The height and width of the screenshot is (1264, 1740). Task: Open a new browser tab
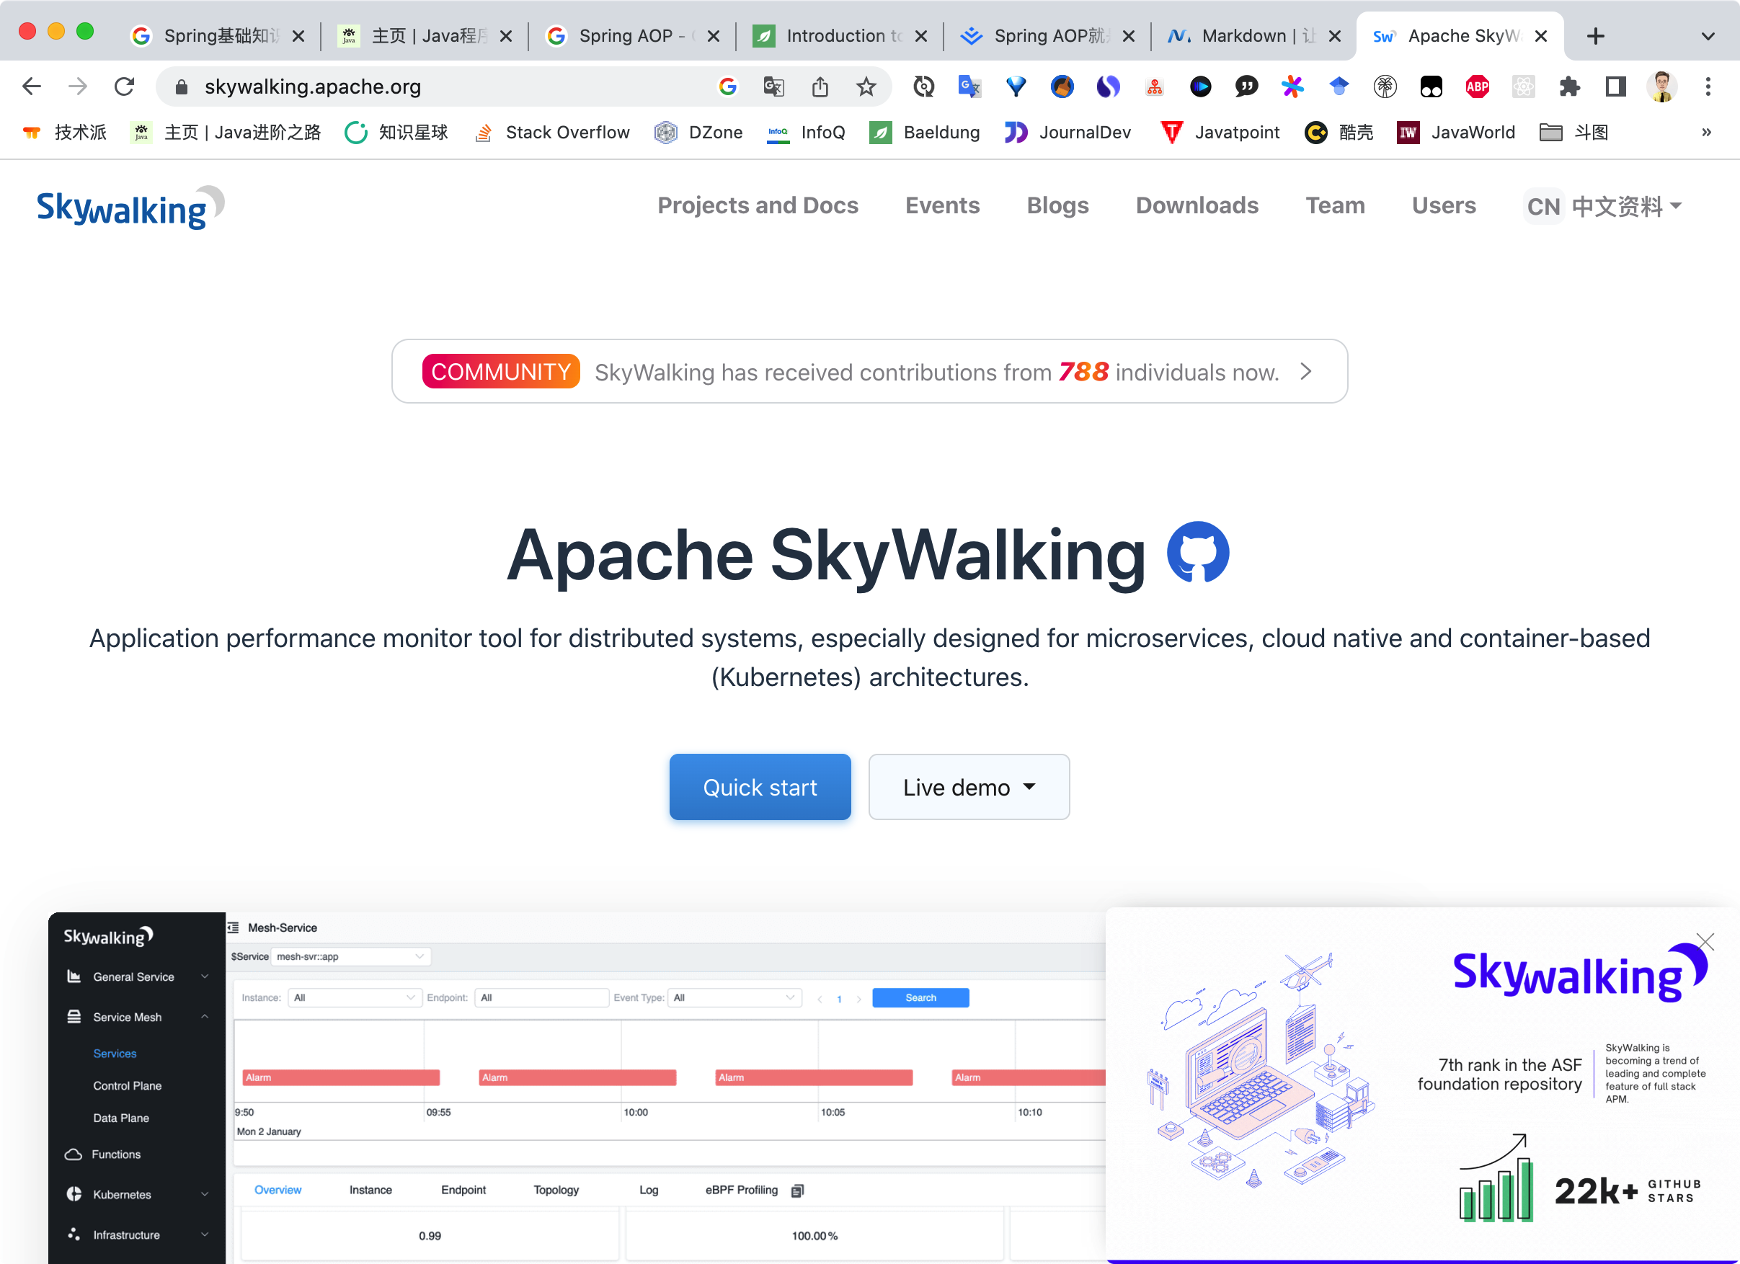tap(1596, 36)
